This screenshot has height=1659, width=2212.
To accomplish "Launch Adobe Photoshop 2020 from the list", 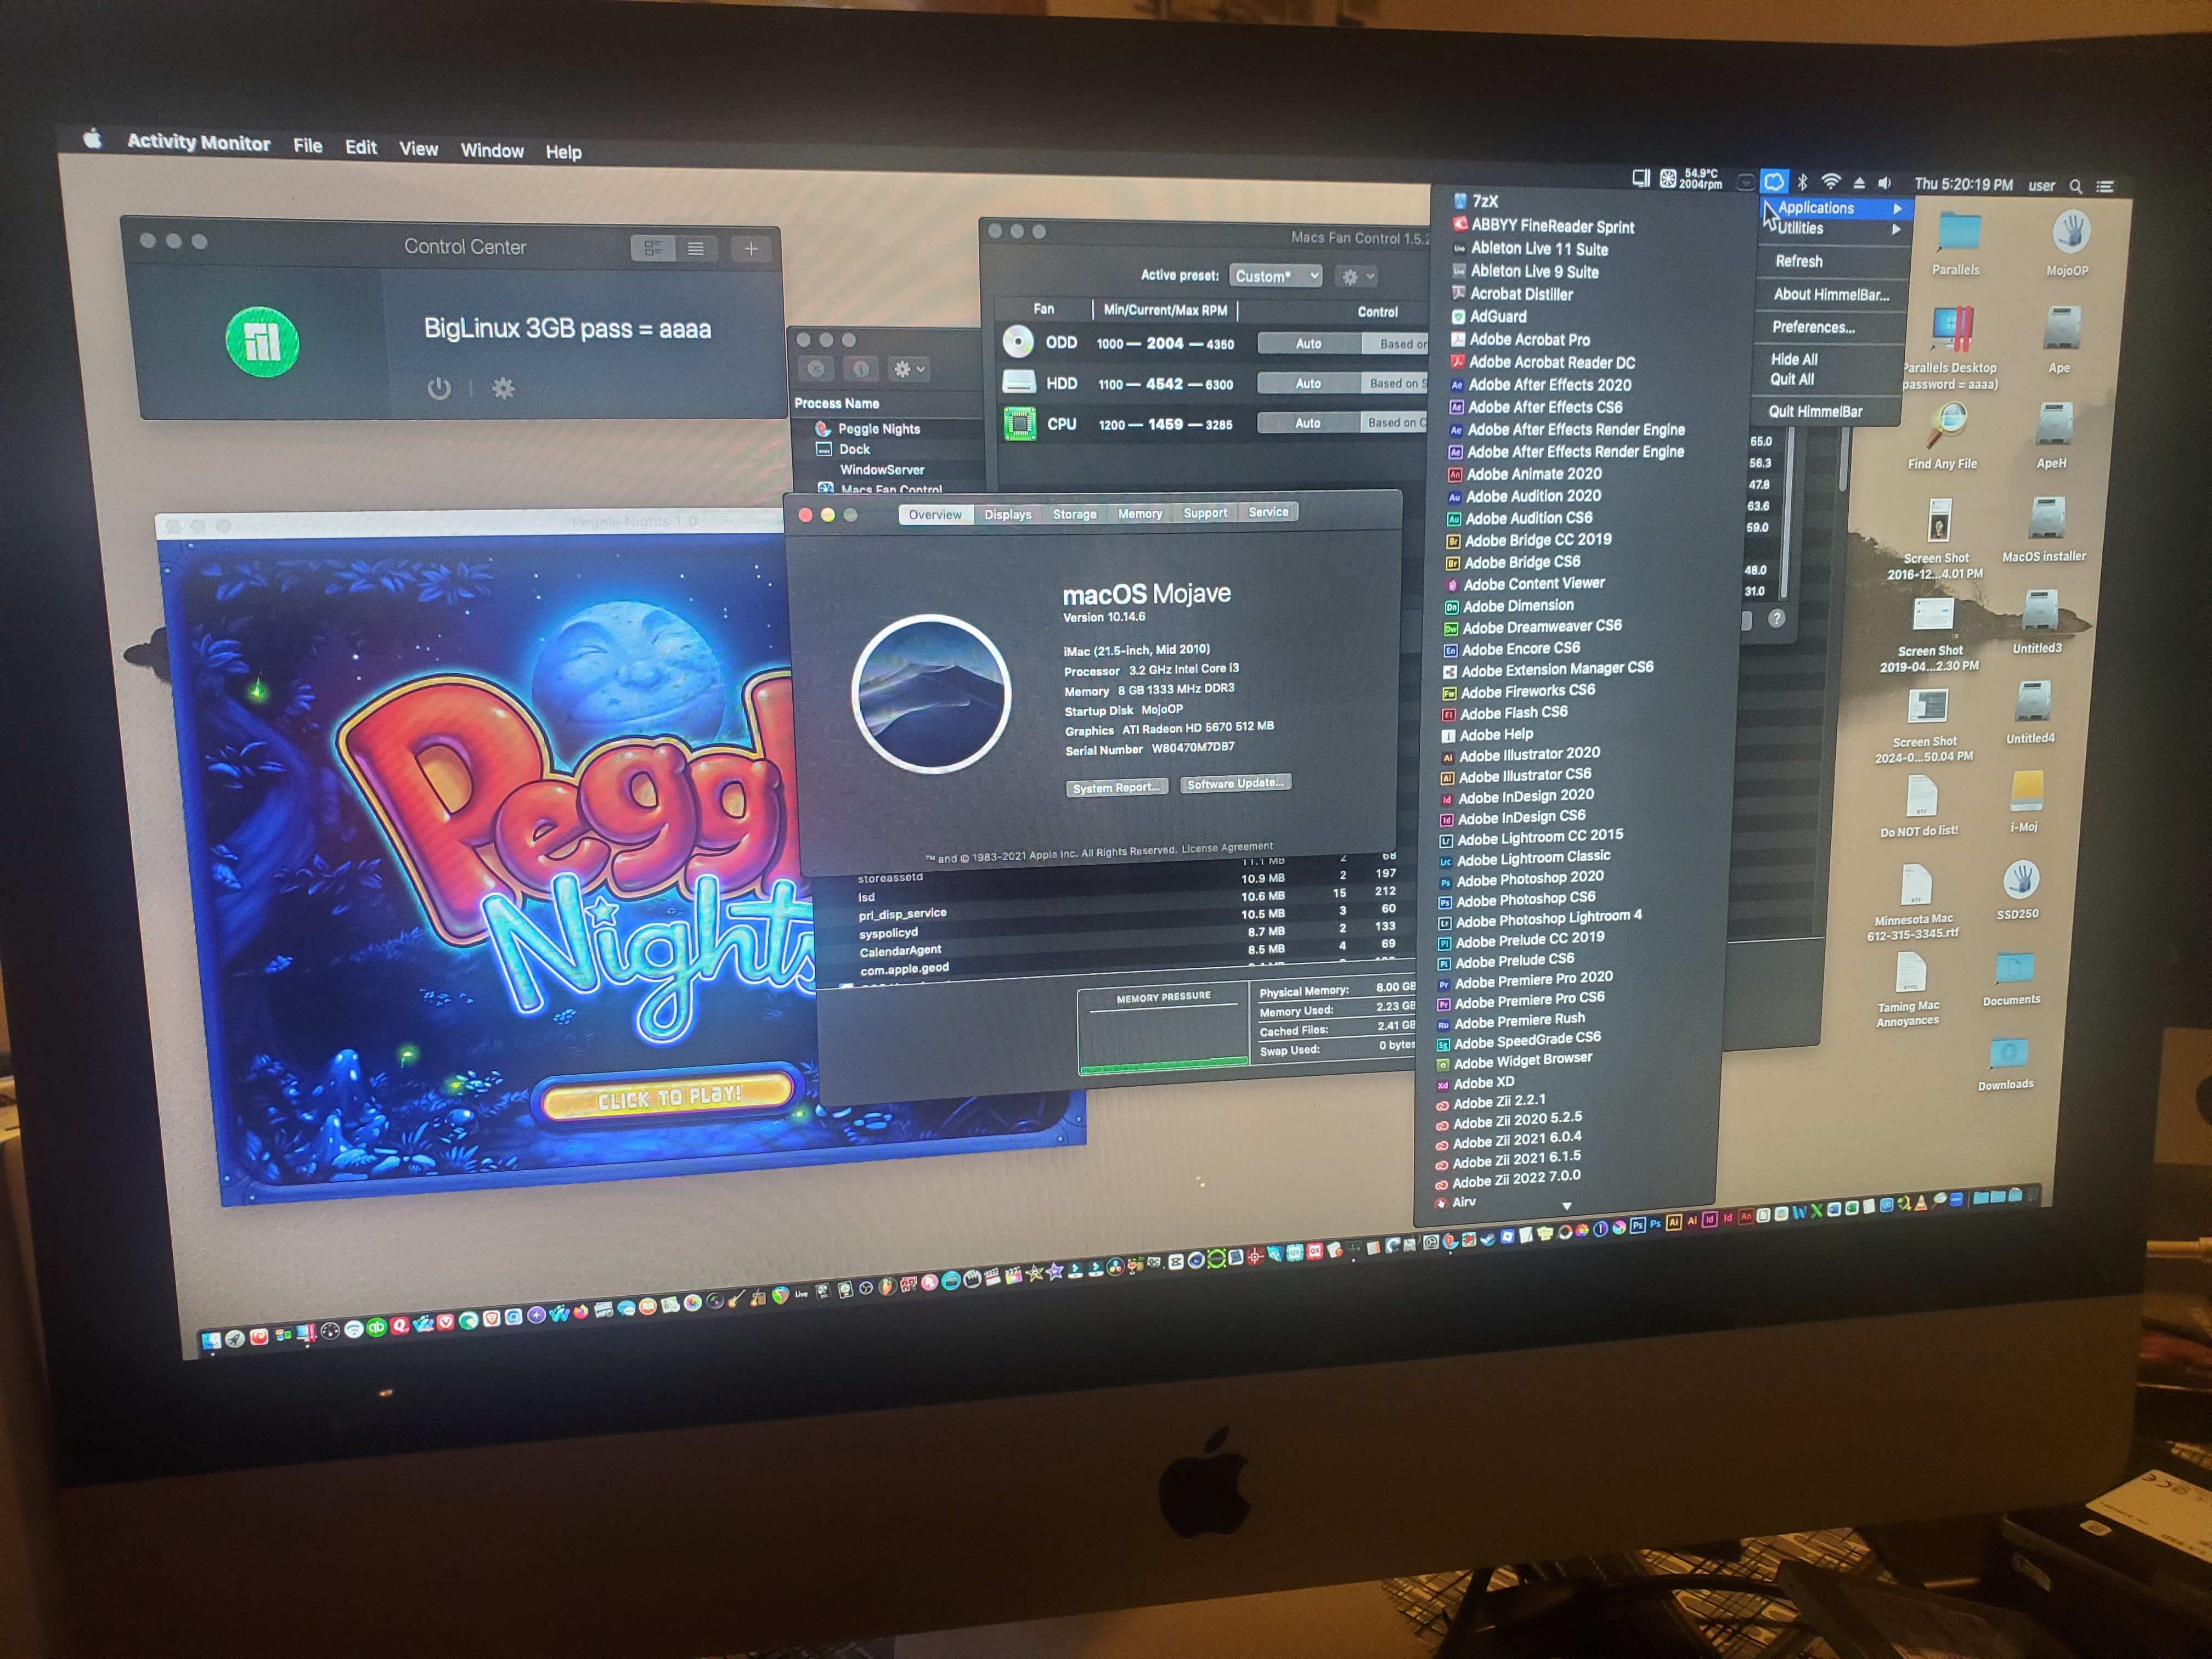I will [x=1529, y=879].
